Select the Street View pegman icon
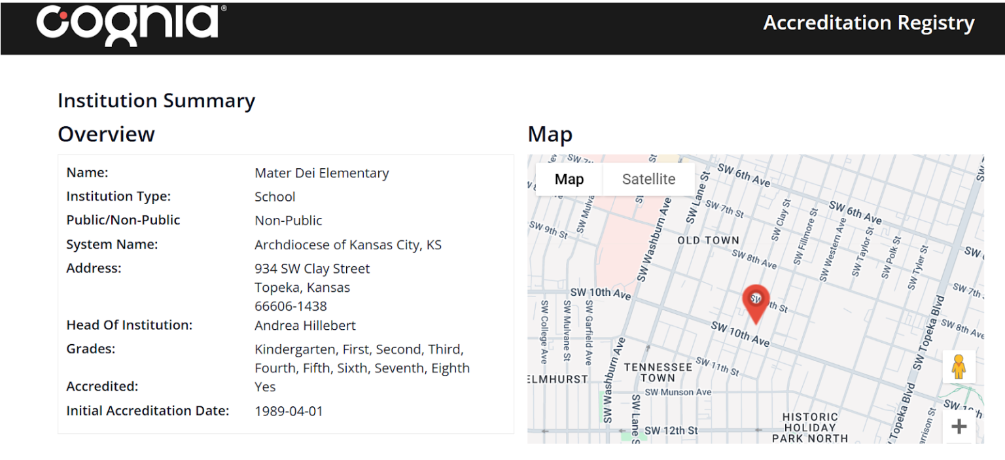Image resolution: width=1005 pixels, height=460 pixels. [959, 366]
